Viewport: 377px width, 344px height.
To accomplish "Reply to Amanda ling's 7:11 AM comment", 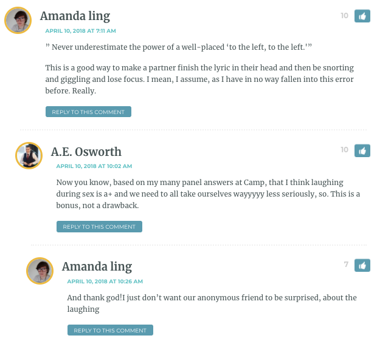I will pos(89,112).
